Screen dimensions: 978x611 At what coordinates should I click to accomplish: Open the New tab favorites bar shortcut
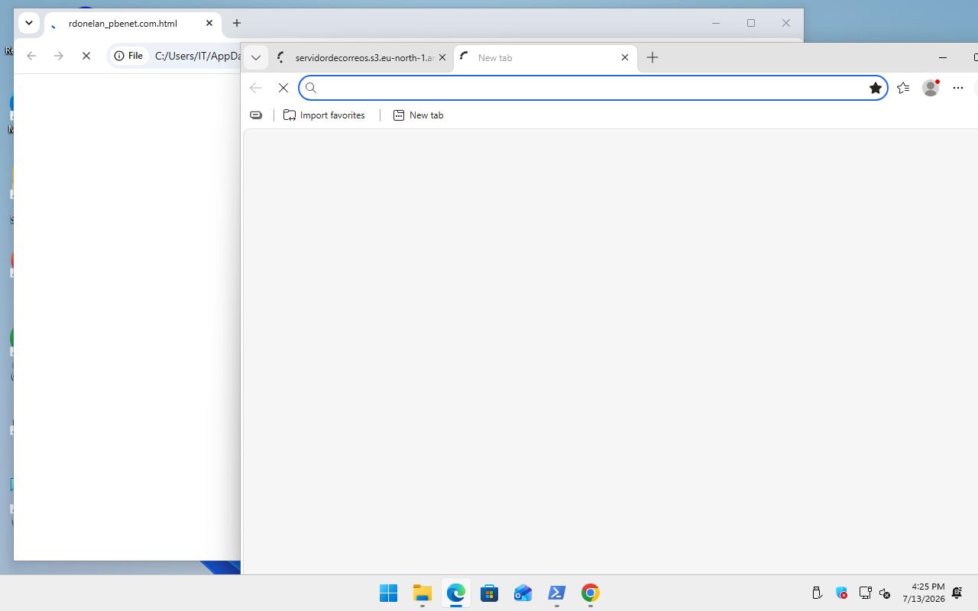[418, 115]
